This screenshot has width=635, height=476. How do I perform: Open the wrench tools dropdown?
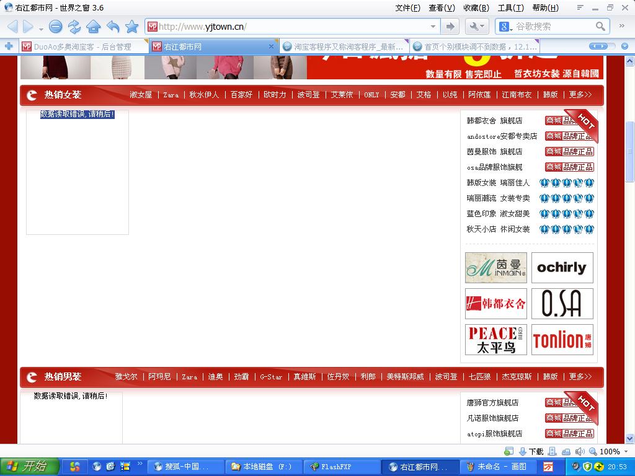click(477, 27)
